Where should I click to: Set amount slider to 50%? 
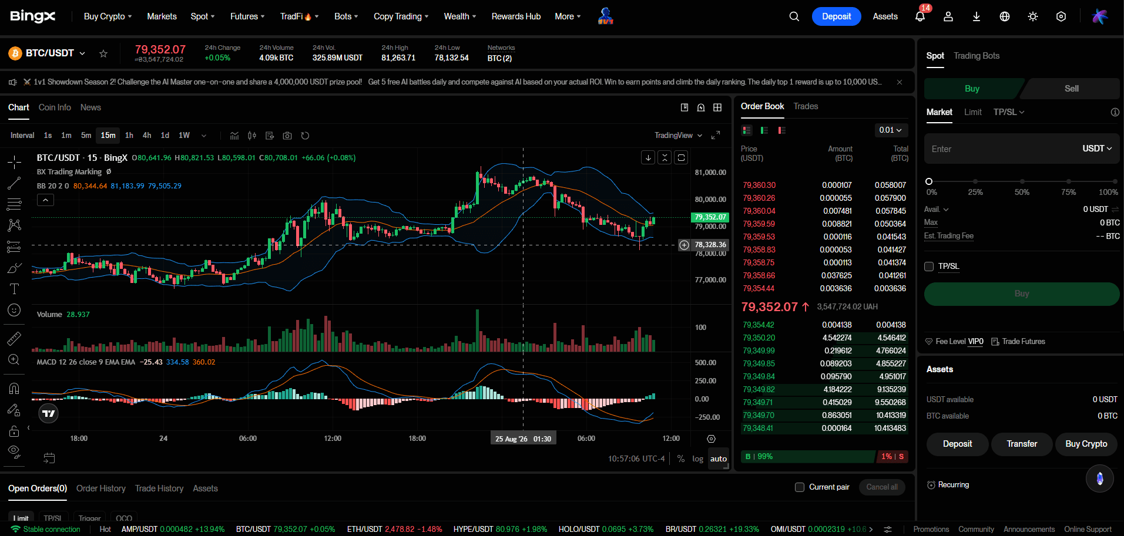pyautogui.click(x=1022, y=181)
